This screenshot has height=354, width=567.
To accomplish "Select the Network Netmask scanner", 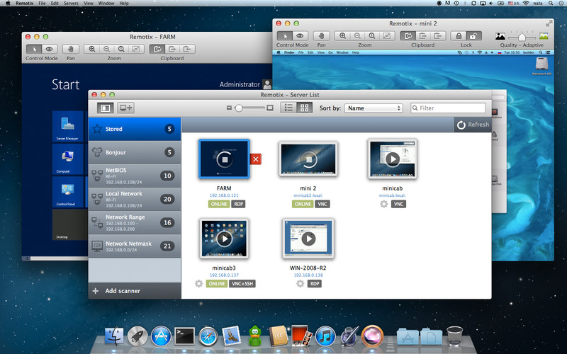I will coord(135,246).
